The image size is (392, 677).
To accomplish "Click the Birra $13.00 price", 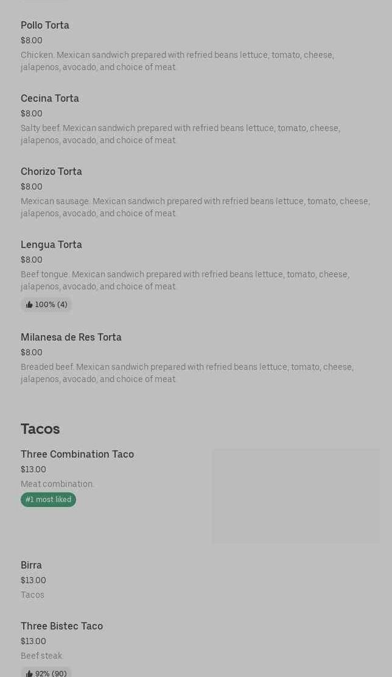I will click(x=33, y=581).
